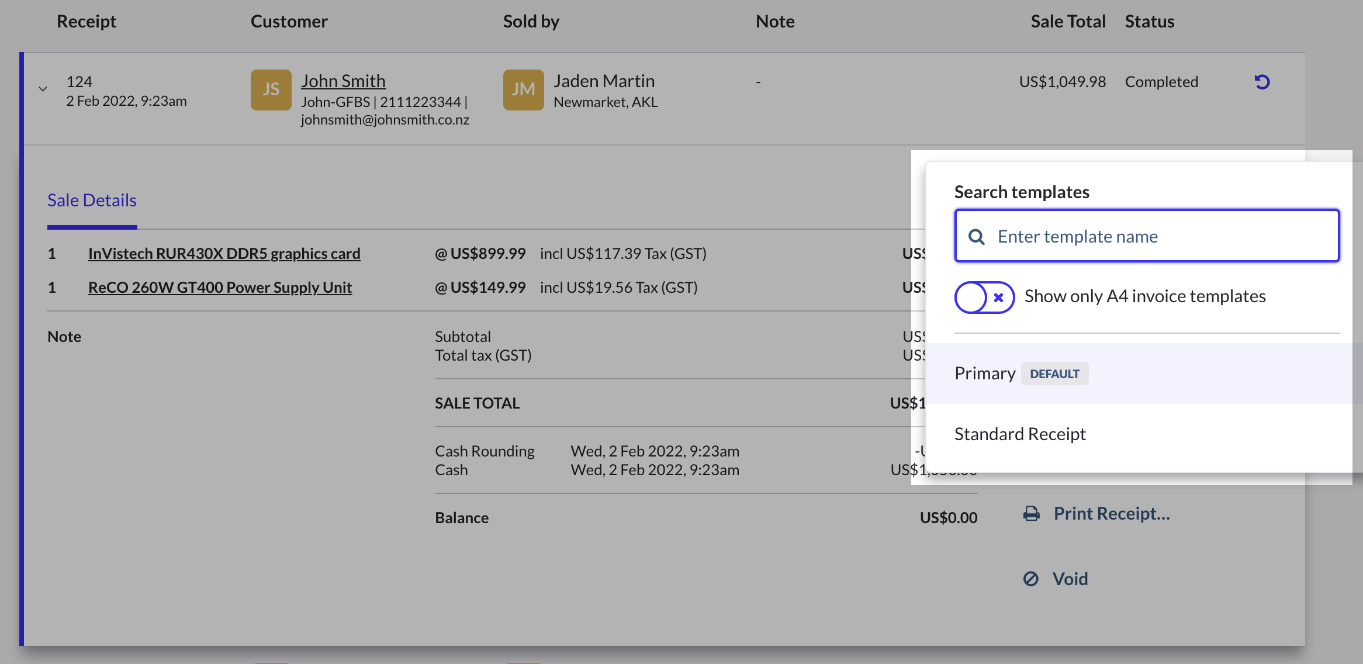Click the printer icon beside Print Receipt
The height and width of the screenshot is (664, 1363).
[1032, 514]
